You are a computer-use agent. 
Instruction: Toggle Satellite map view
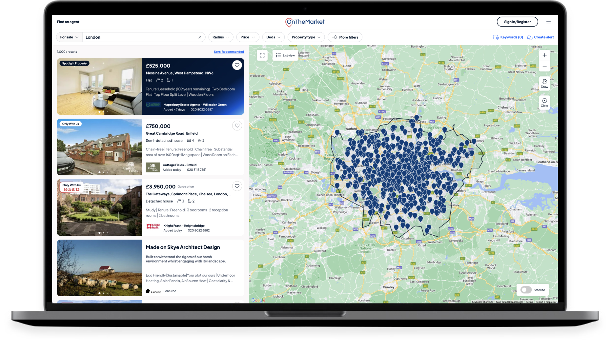point(526,290)
